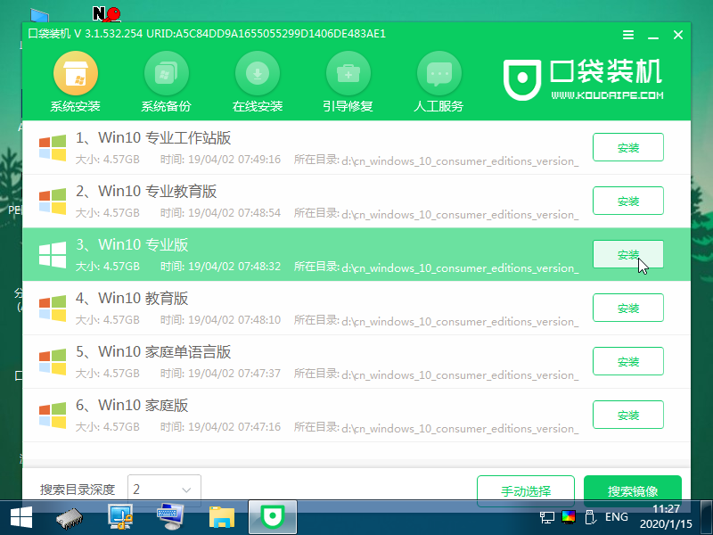Open File Explorer from the taskbar
Image resolution: width=713 pixels, height=535 pixels.
coord(220,517)
